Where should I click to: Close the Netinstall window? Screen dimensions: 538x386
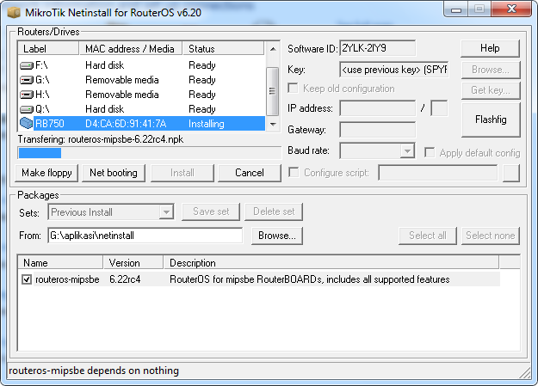click(x=511, y=9)
